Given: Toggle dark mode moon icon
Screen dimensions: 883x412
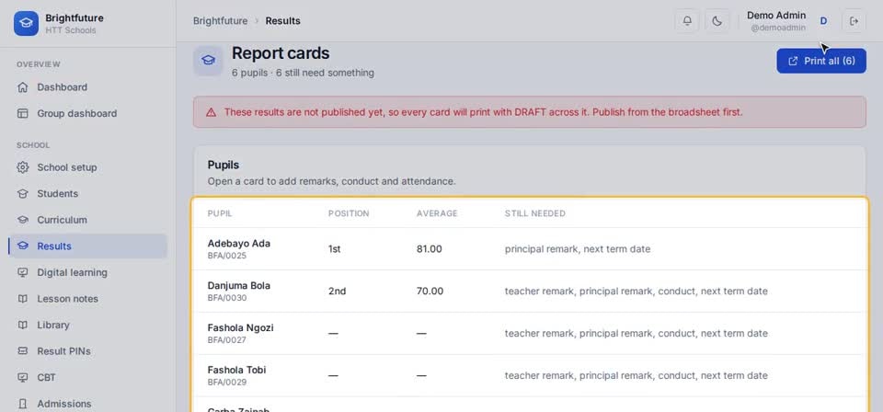Looking at the screenshot, I should [x=717, y=21].
